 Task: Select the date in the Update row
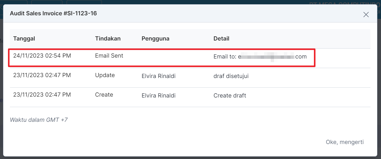click(x=42, y=75)
